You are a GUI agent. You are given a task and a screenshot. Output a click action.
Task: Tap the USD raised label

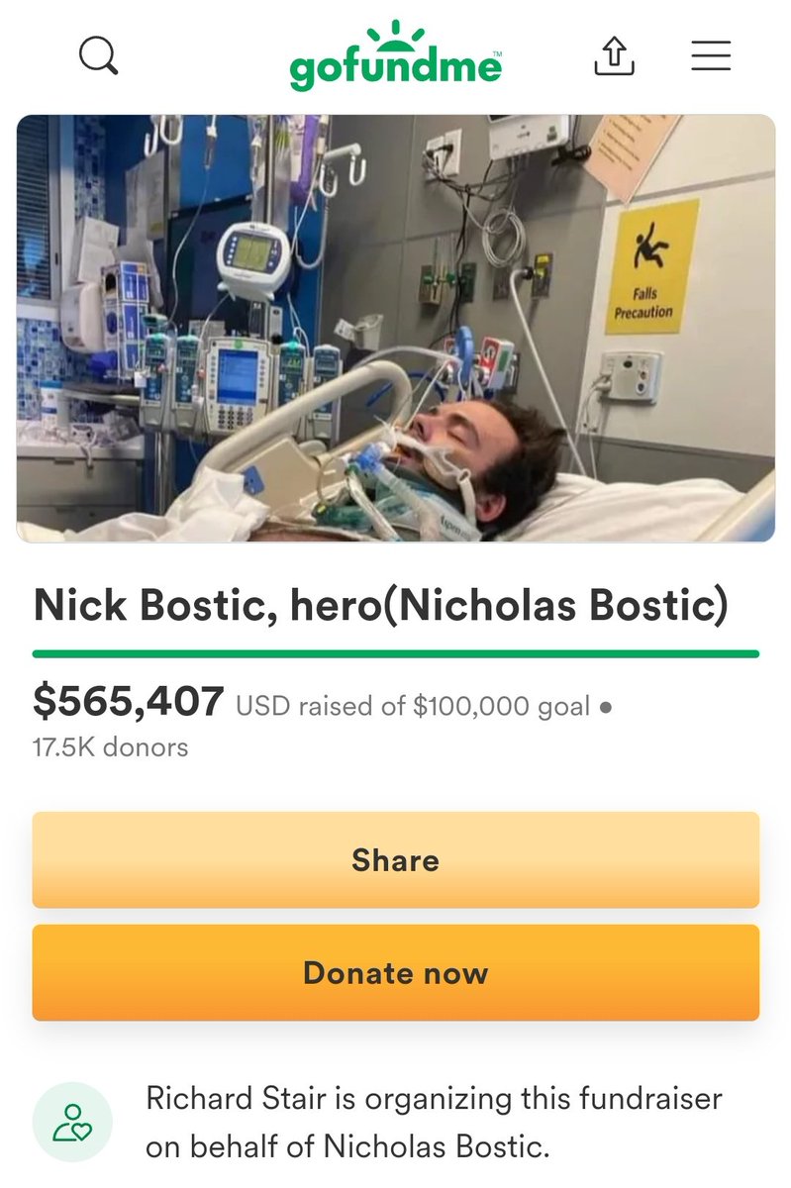click(305, 707)
